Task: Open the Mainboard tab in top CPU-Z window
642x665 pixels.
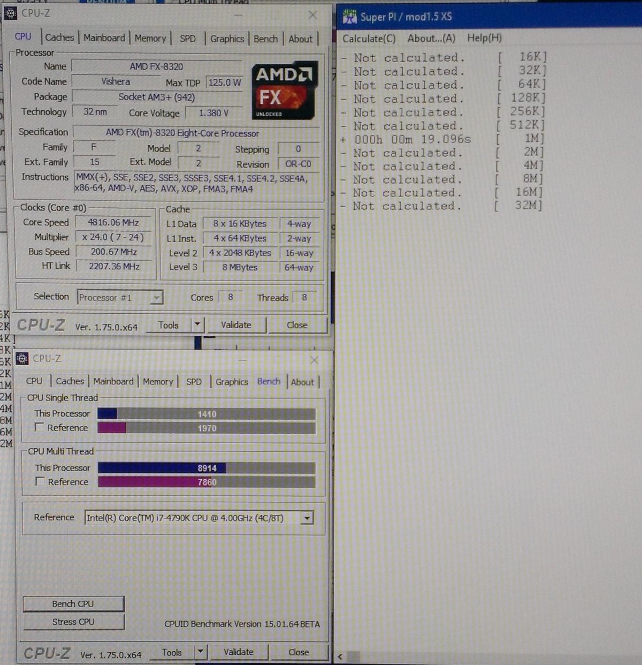Action: tap(104, 38)
